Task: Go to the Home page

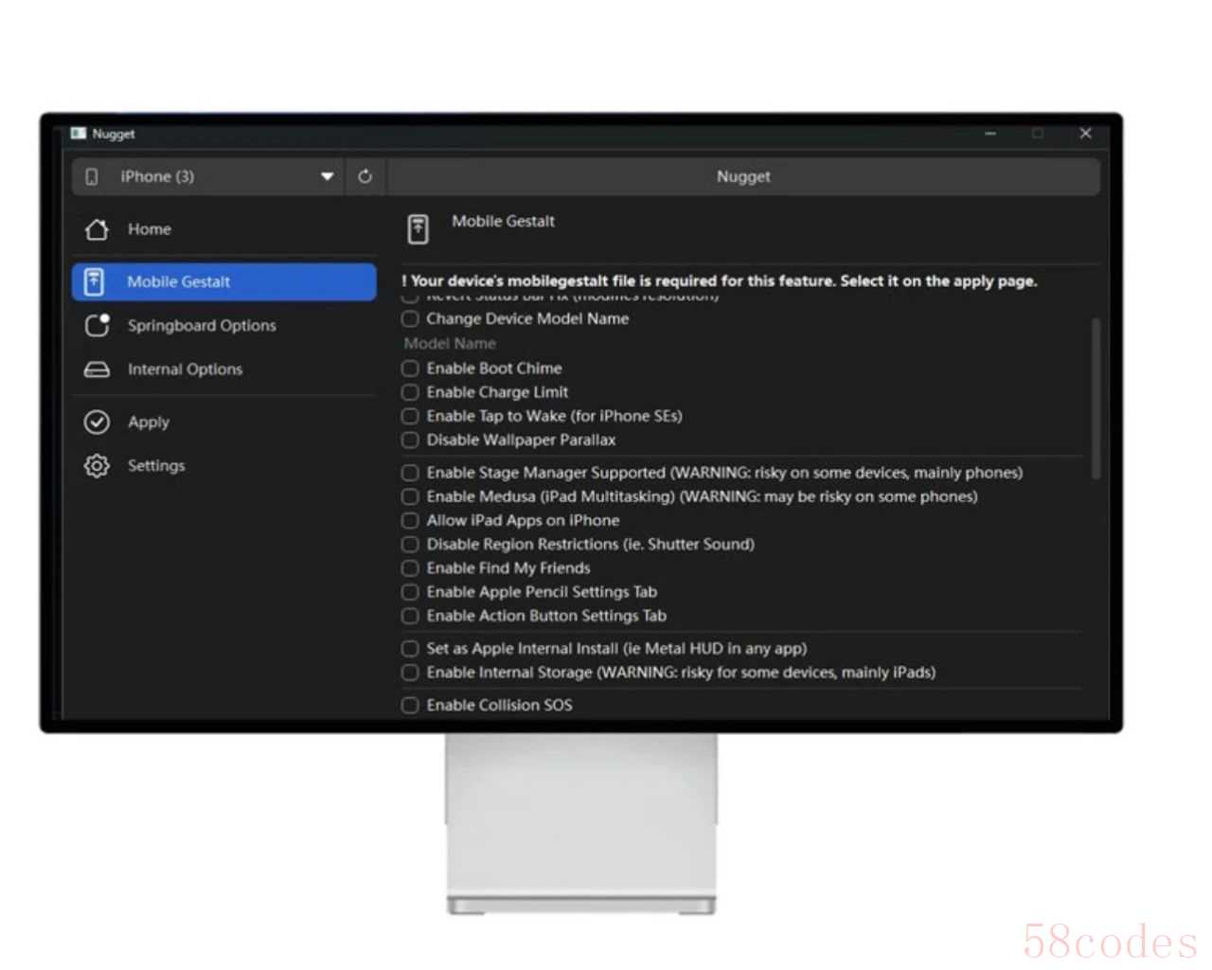Action: (x=224, y=229)
